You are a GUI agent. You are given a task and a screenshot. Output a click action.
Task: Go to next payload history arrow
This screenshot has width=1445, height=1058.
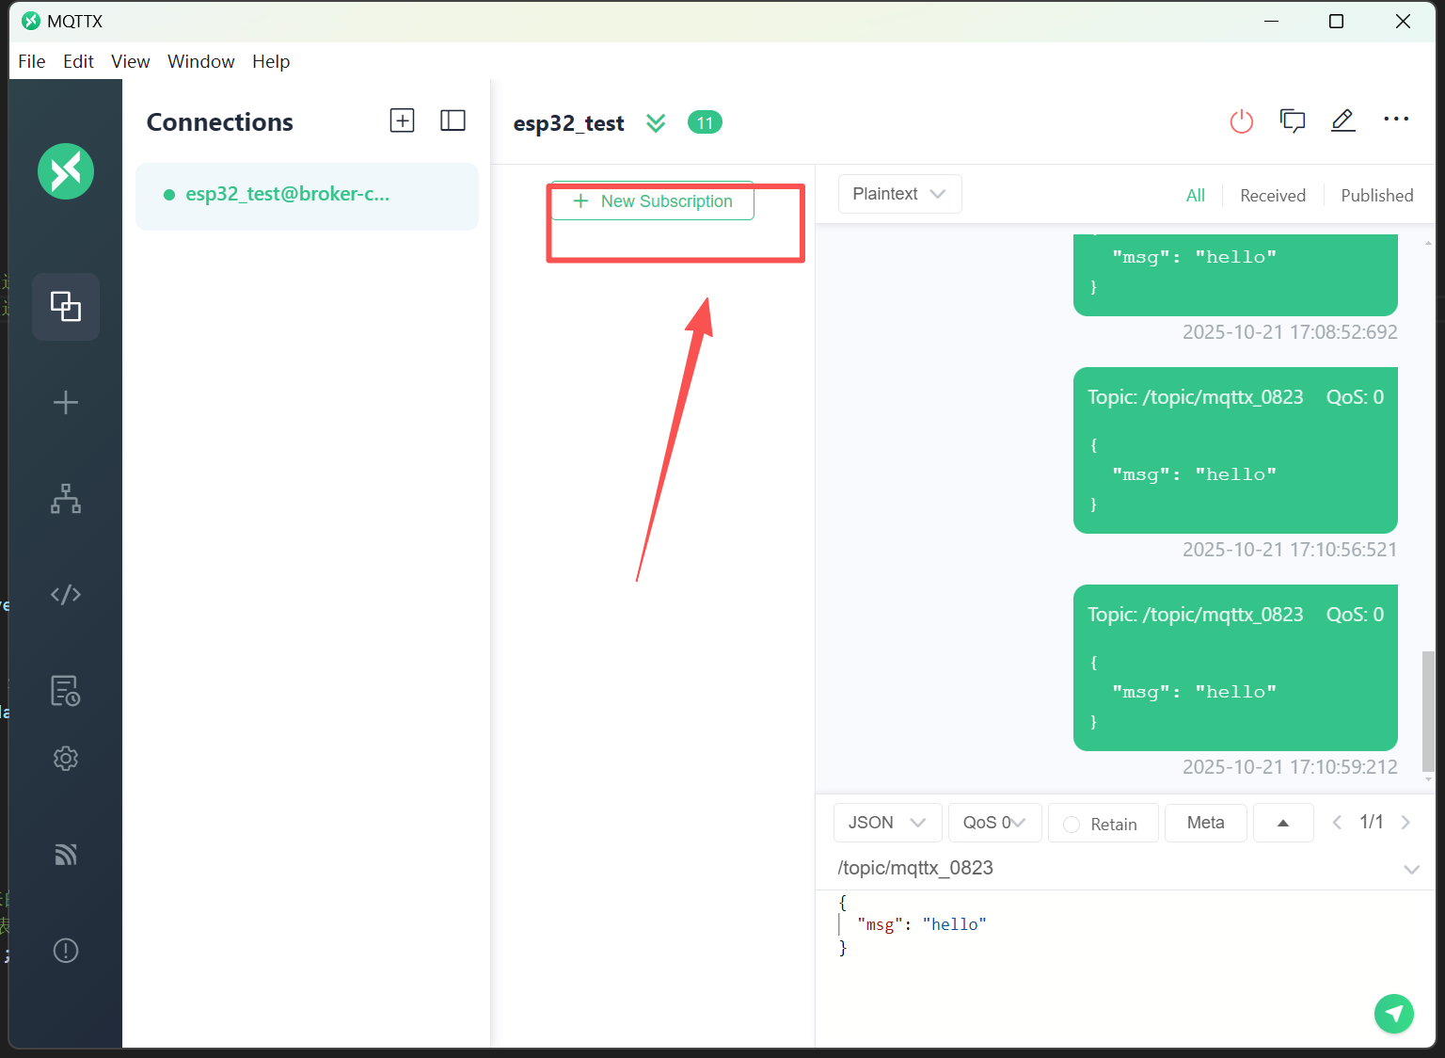1405,823
